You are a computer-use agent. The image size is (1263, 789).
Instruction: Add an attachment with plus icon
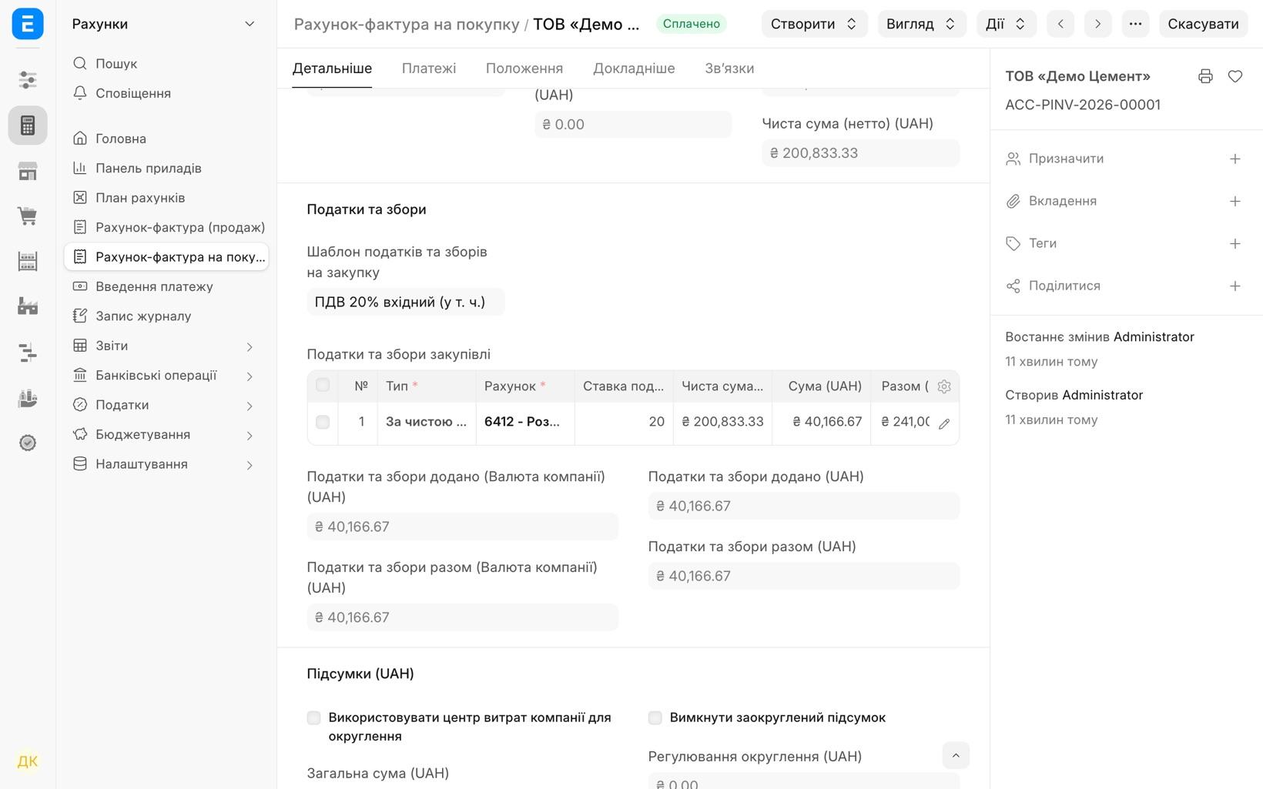(1235, 201)
